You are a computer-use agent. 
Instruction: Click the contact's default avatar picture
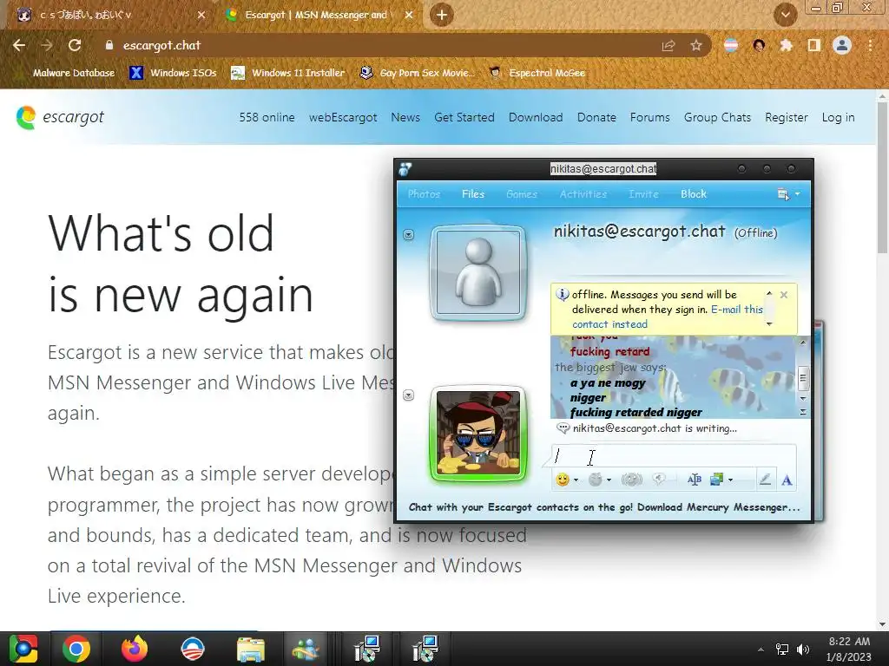point(478,273)
